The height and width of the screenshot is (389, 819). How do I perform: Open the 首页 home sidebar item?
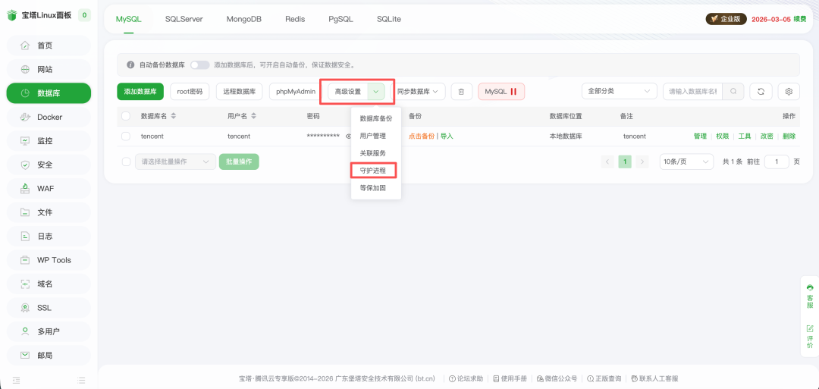coord(49,45)
